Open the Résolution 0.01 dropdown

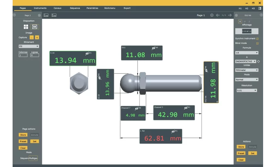pos(247,90)
